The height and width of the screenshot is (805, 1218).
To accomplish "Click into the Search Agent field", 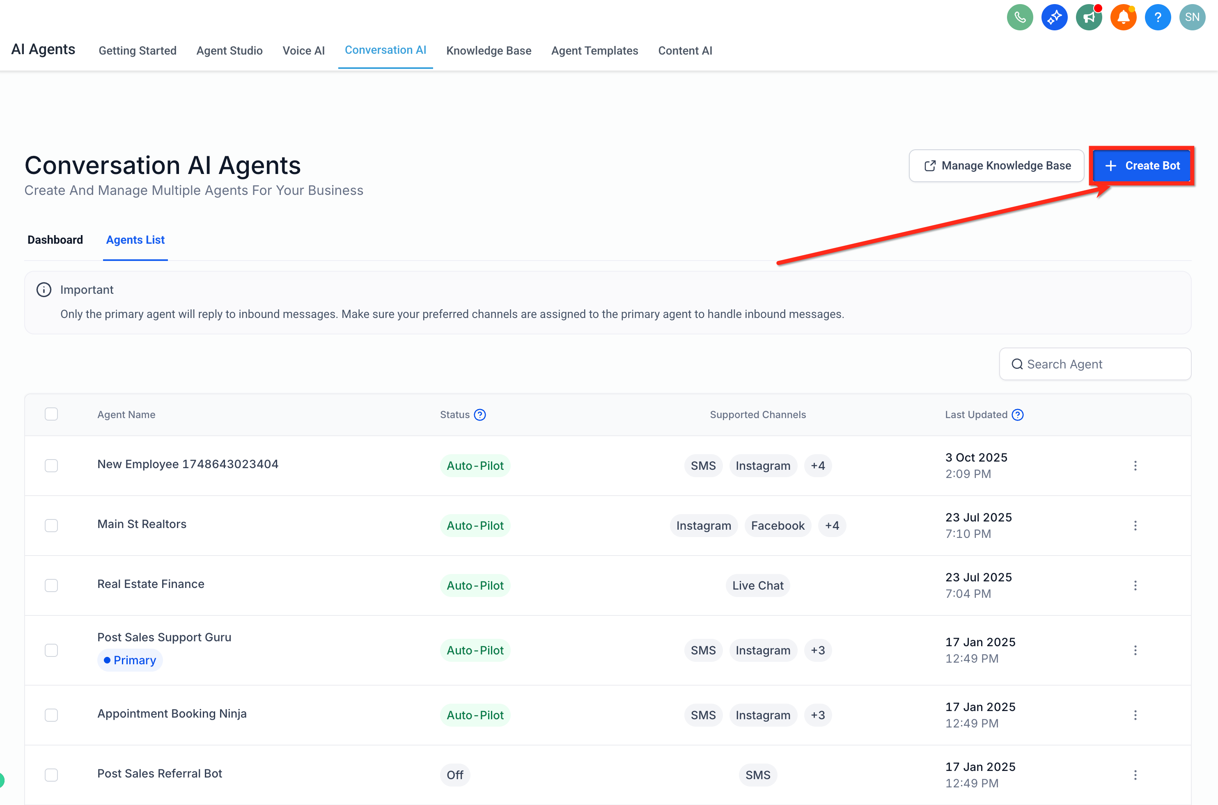I will [x=1095, y=364].
